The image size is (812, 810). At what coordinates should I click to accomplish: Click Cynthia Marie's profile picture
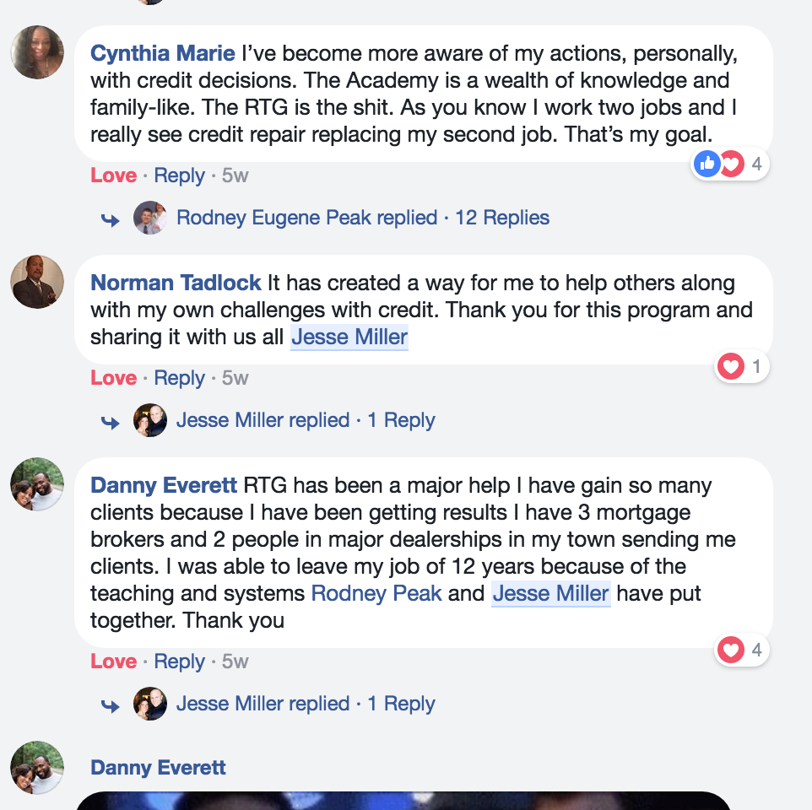[x=37, y=52]
